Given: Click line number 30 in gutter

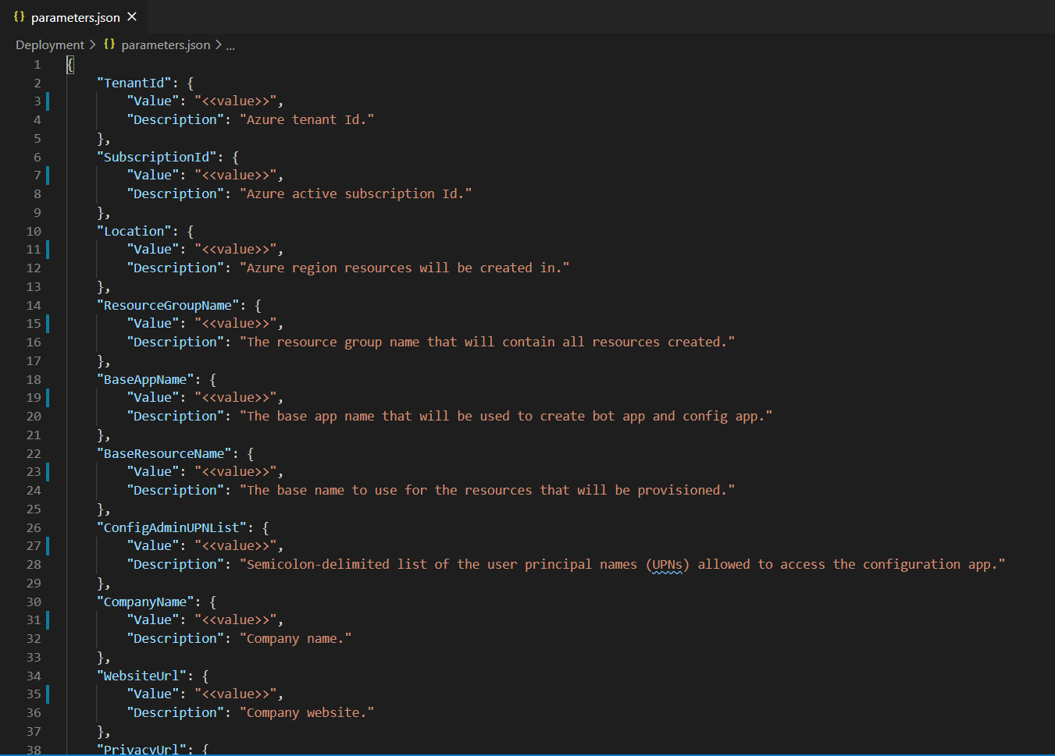Looking at the screenshot, I should click(x=34, y=602).
